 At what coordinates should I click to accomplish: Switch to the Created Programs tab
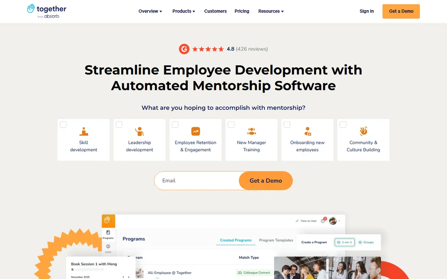click(236, 240)
